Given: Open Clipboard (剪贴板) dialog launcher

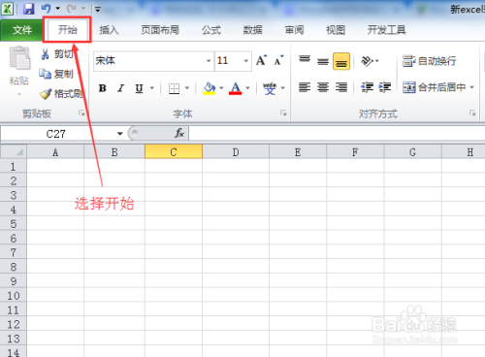Looking at the screenshot, I should pos(81,113).
